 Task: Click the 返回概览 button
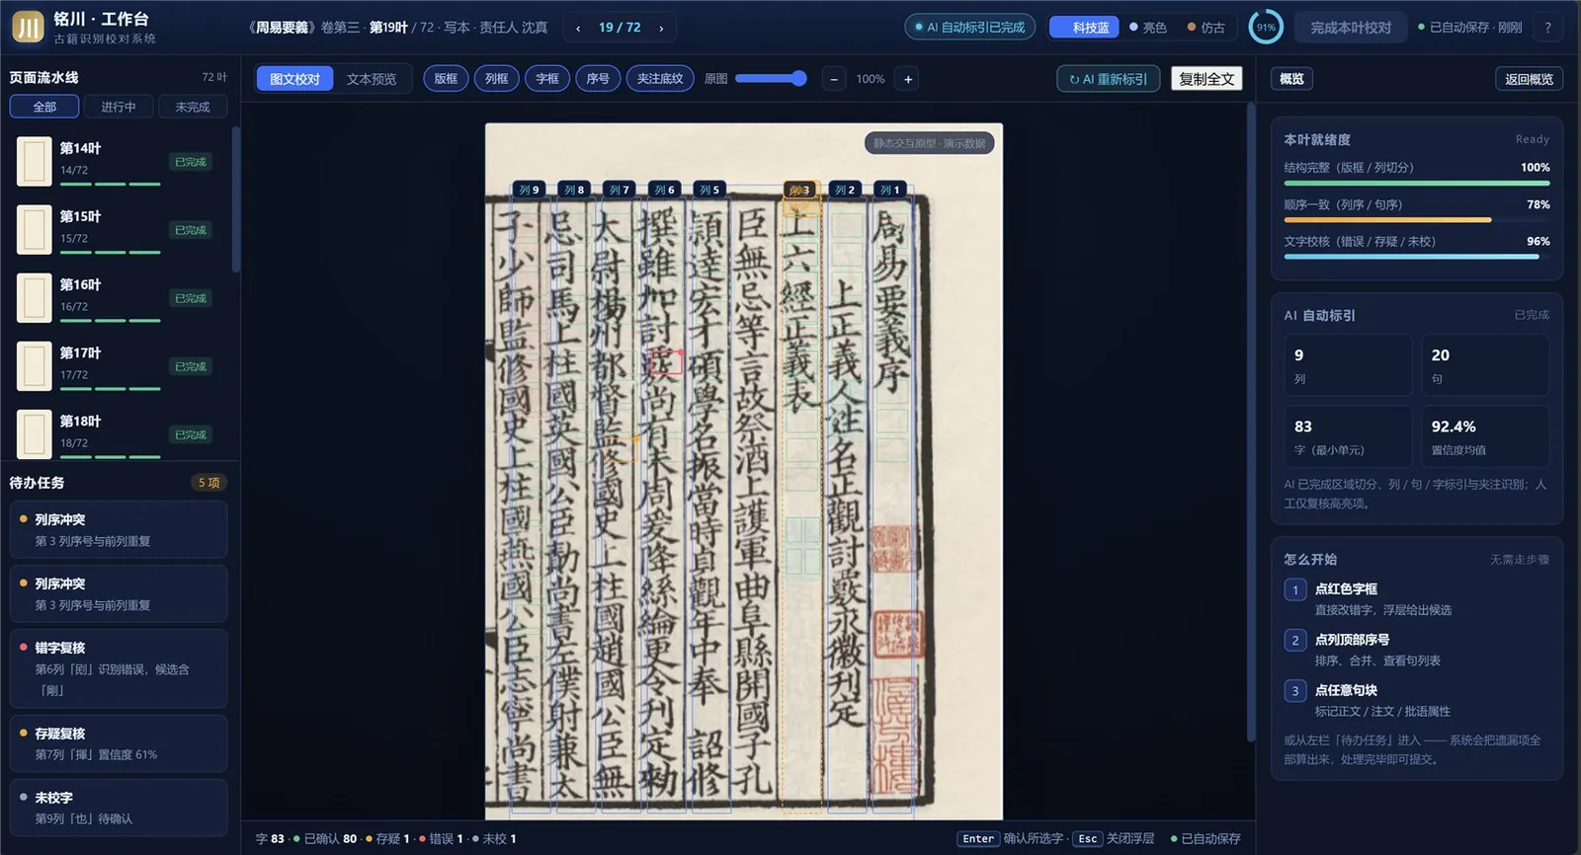click(1529, 79)
